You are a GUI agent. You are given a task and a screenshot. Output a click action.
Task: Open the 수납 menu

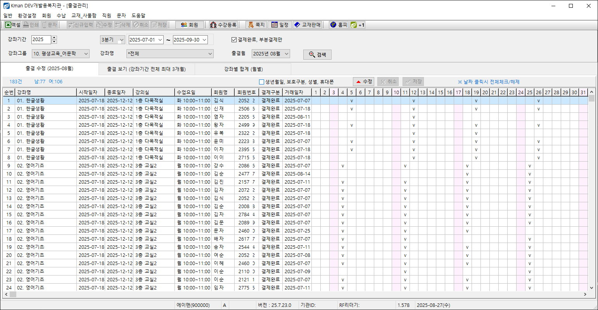61,15
